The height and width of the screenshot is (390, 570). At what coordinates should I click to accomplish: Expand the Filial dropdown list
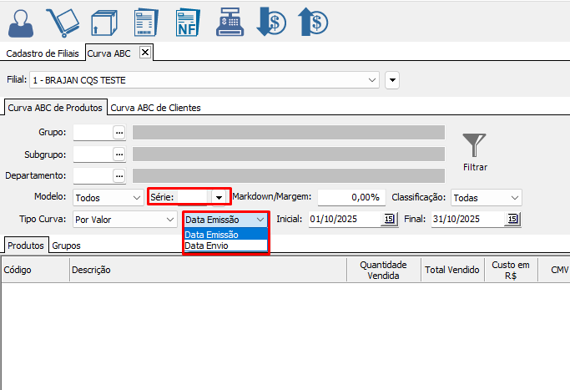[x=372, y=80]
